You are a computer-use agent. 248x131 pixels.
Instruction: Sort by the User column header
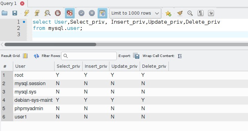(x=34, y=66)
